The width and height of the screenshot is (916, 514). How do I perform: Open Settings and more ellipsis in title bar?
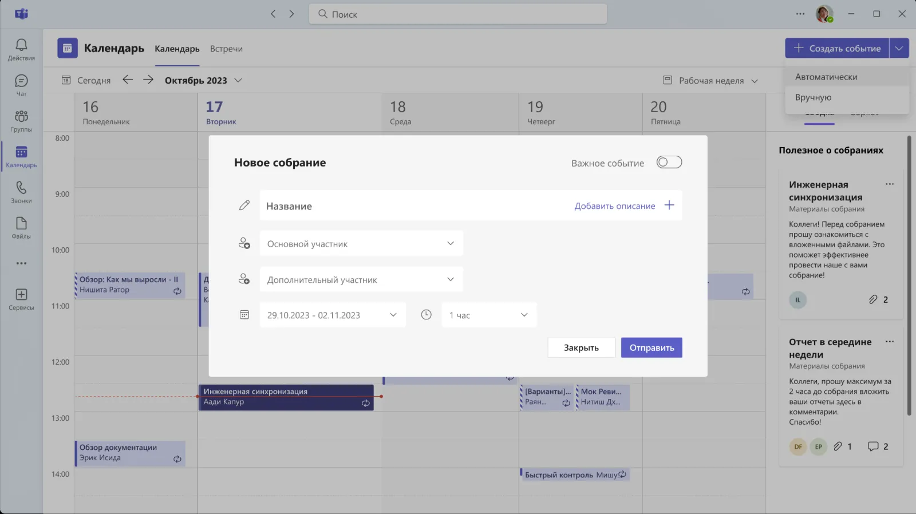point(800,14)
